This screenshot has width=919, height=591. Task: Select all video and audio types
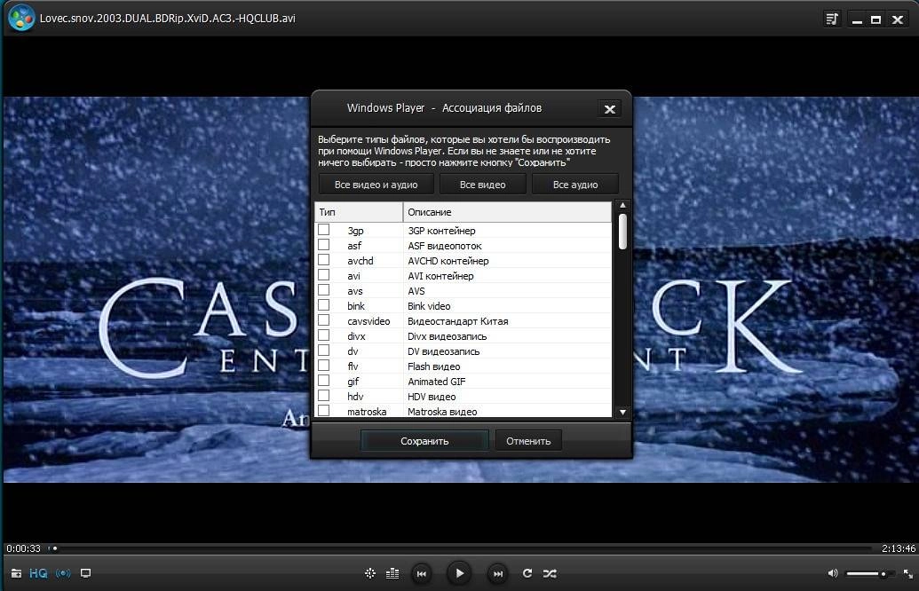click(x=376, y=185)
